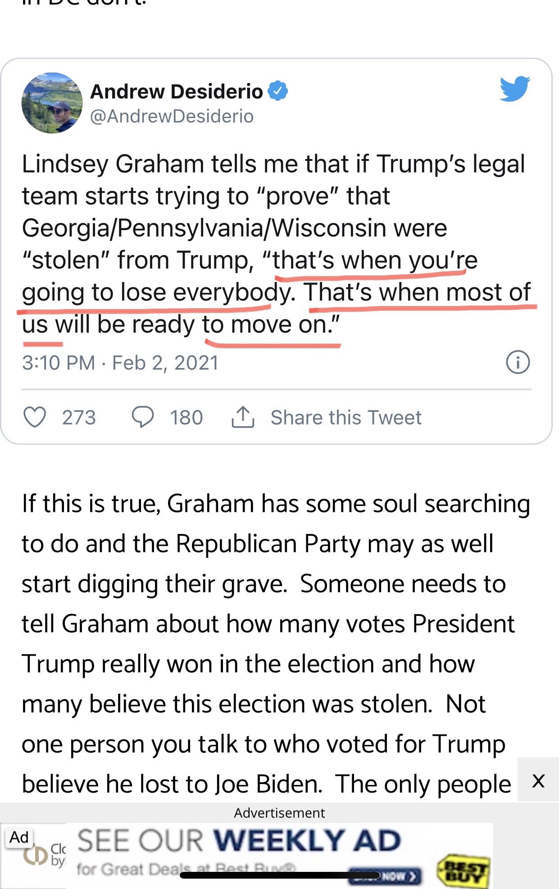Open the Best Buy weekly ad banner
Viewport: 559px width, 889px height.
[279, 856]
